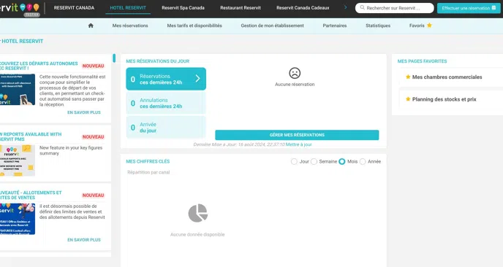Click the sad face Aucune réservation icon
Screen dimensions: 503x267
coord(295,73)
